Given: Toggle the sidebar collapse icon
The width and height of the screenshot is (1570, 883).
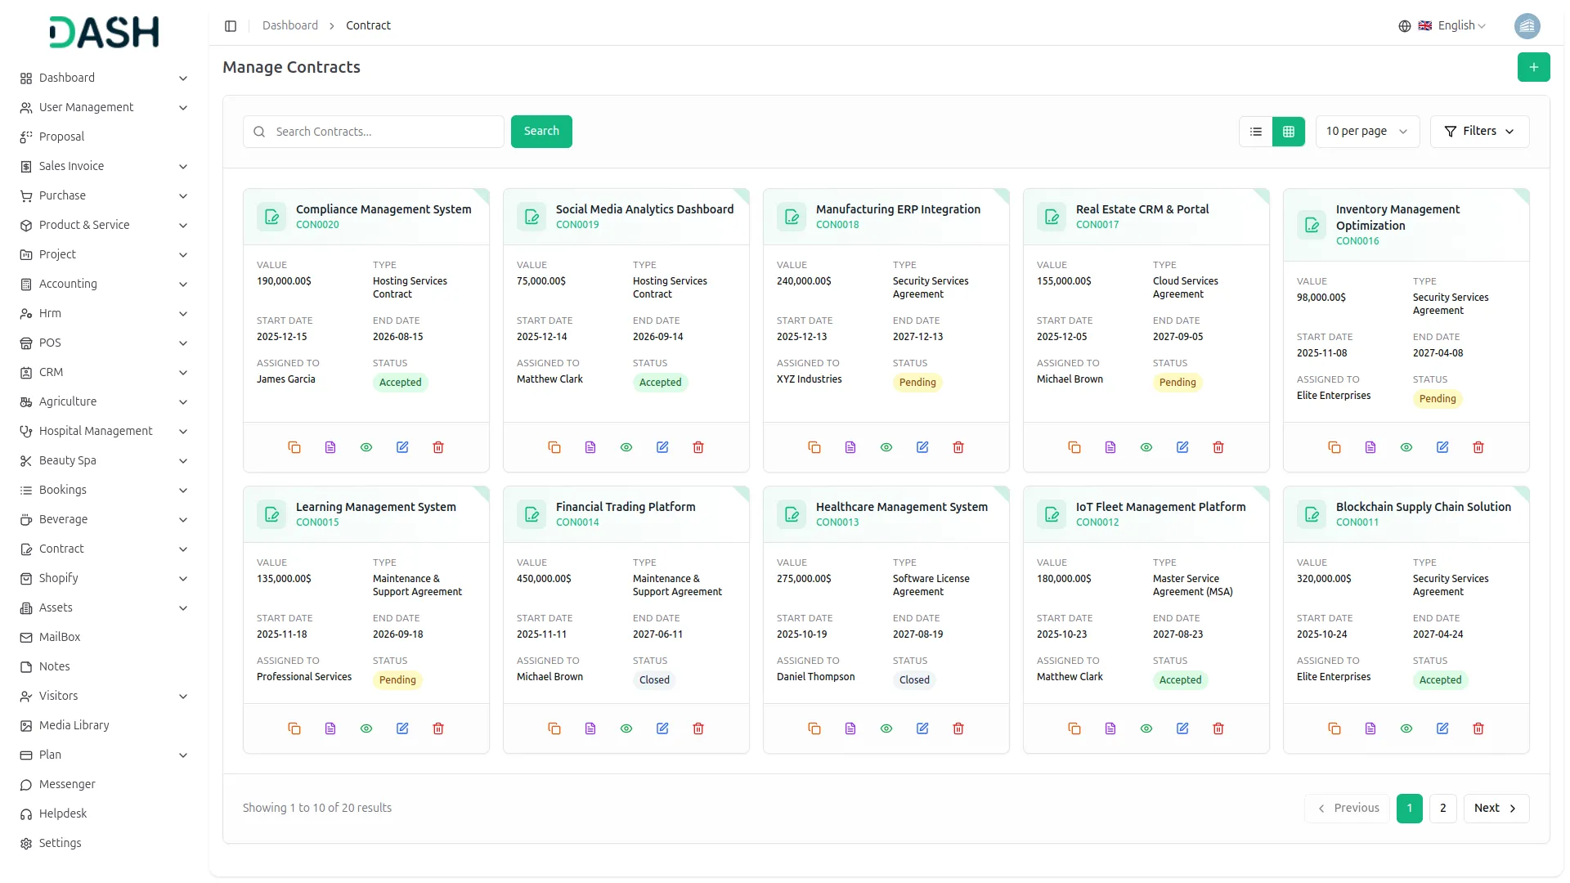Looking at the screenshot, I should coord(231,26).
